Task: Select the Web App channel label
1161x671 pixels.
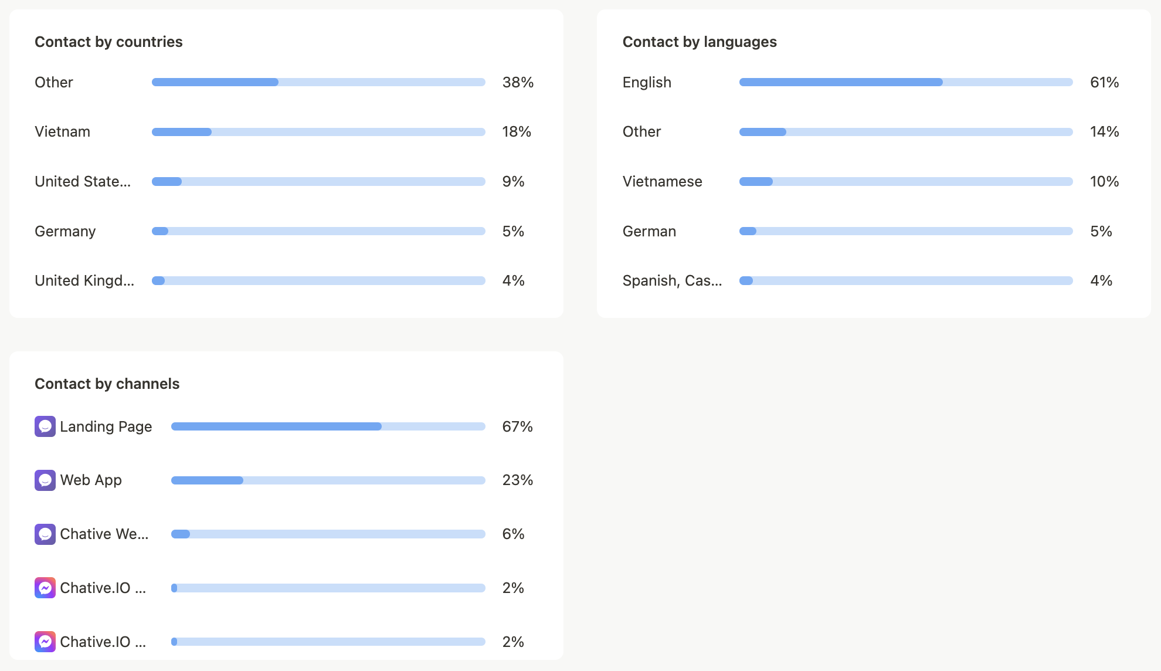Action: point(91,480)
